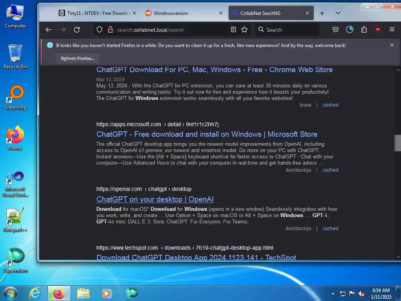Click the apps.microsoft.com result URL

click(157, 124)
